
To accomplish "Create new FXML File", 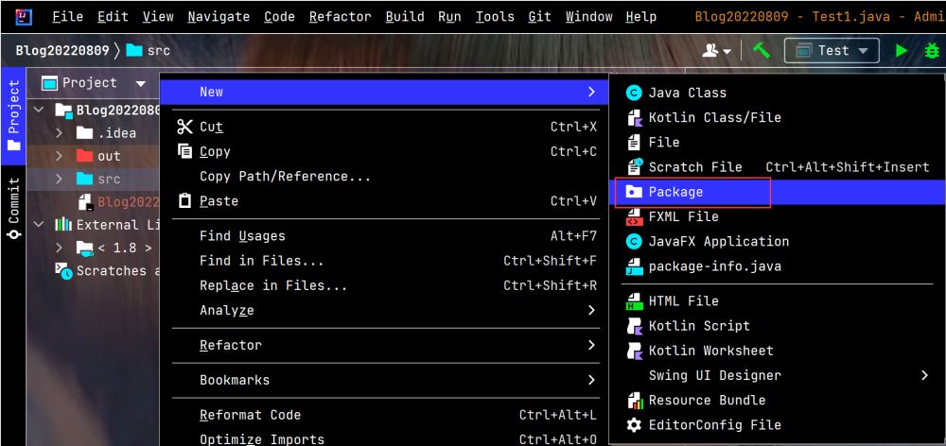I will [683, 216].
